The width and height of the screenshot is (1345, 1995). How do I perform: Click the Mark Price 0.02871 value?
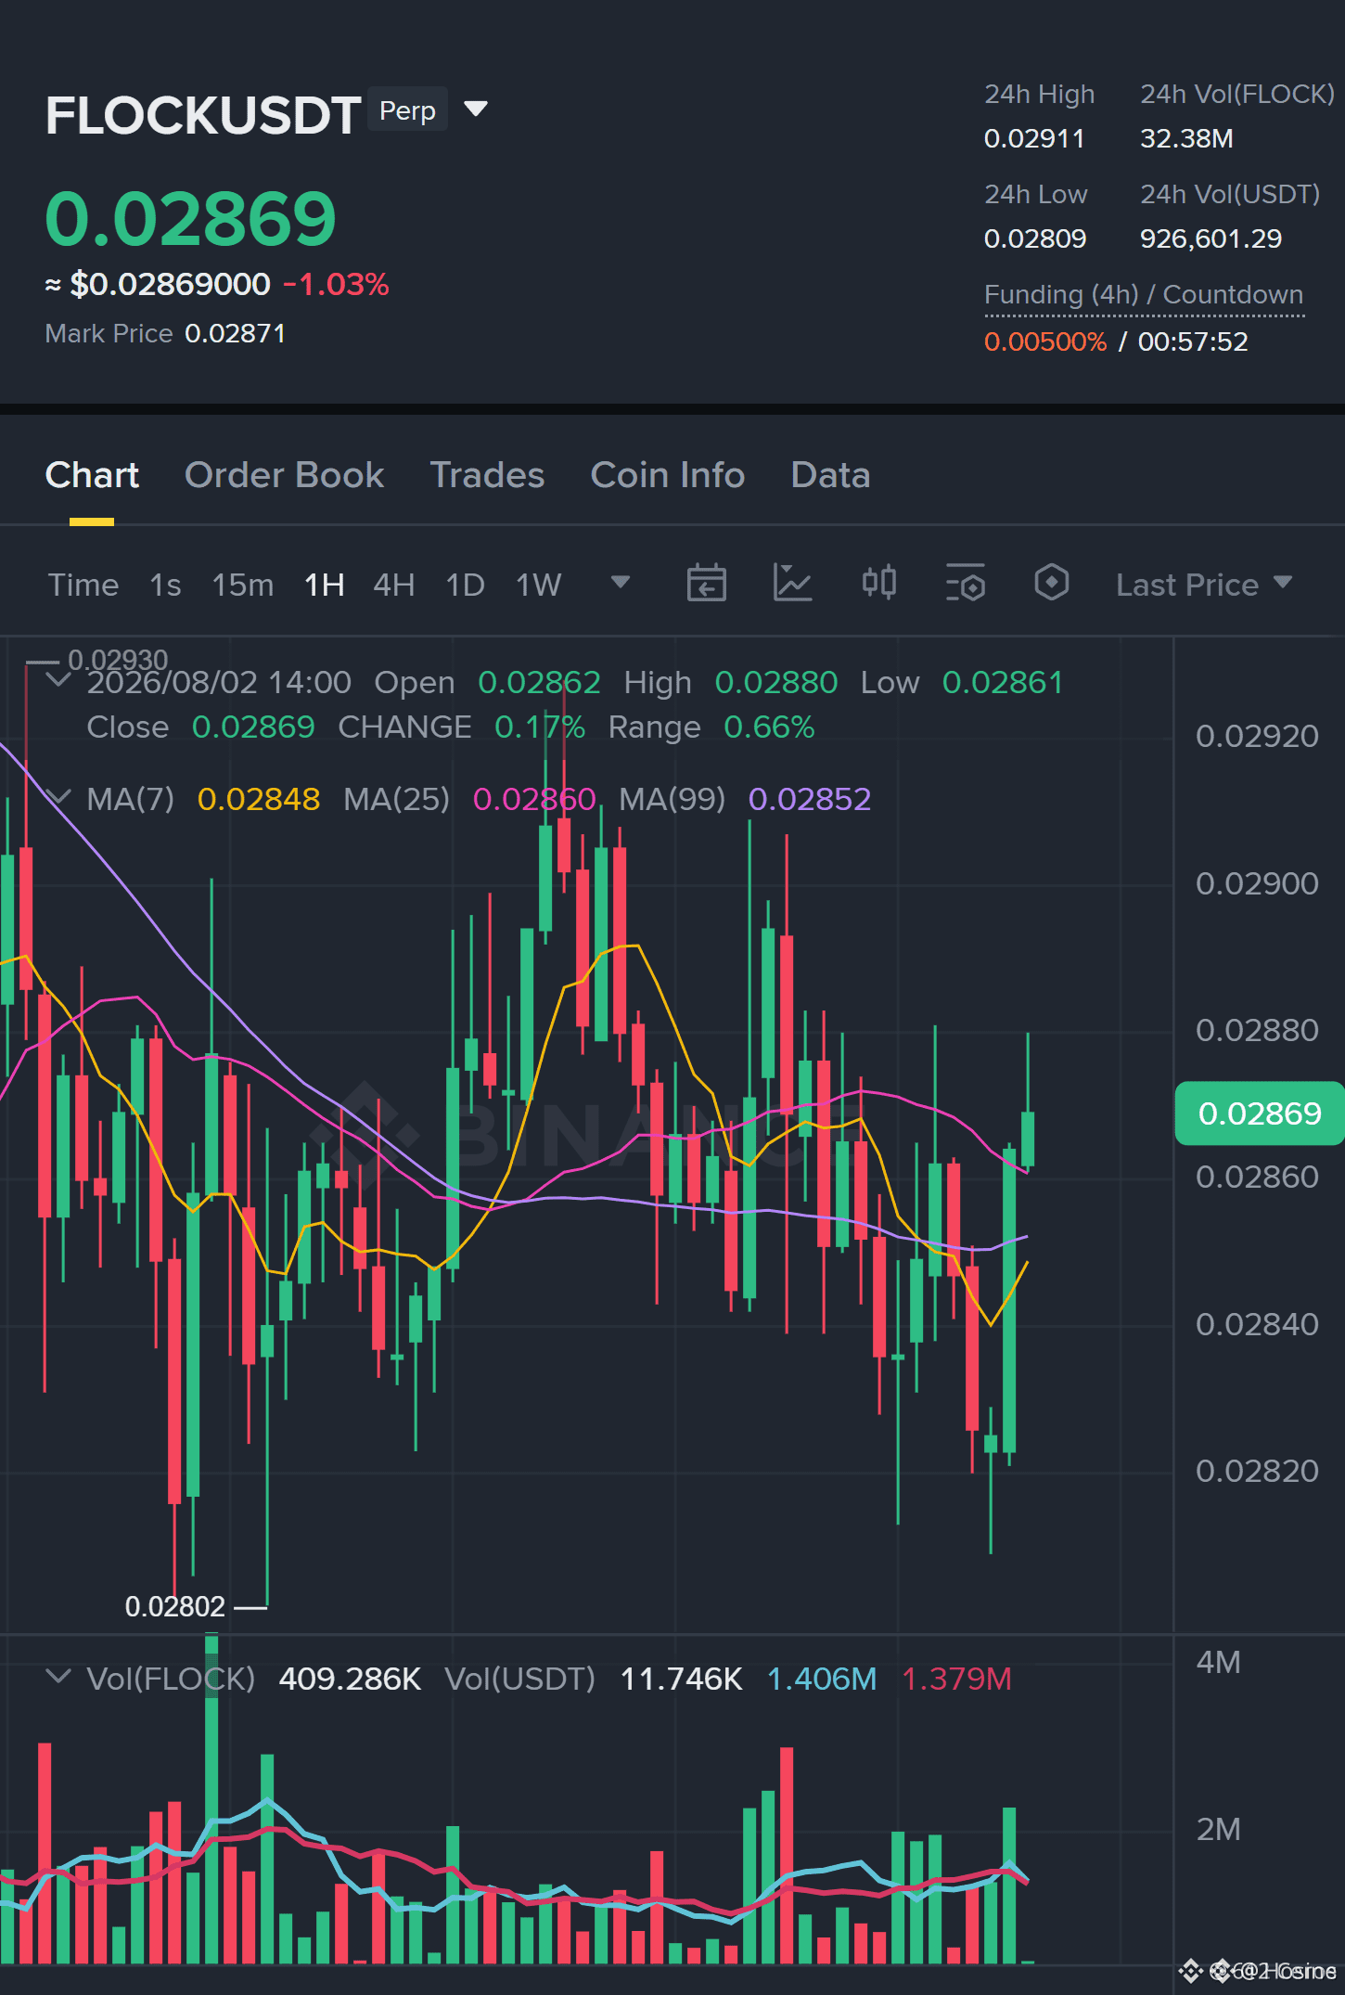(x=236, y=333)
